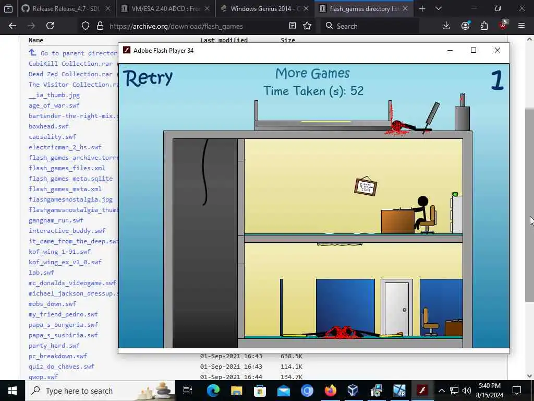Click the taskbar search box
Viewport: 534px width, 401px height.
(x=100, y=391)
